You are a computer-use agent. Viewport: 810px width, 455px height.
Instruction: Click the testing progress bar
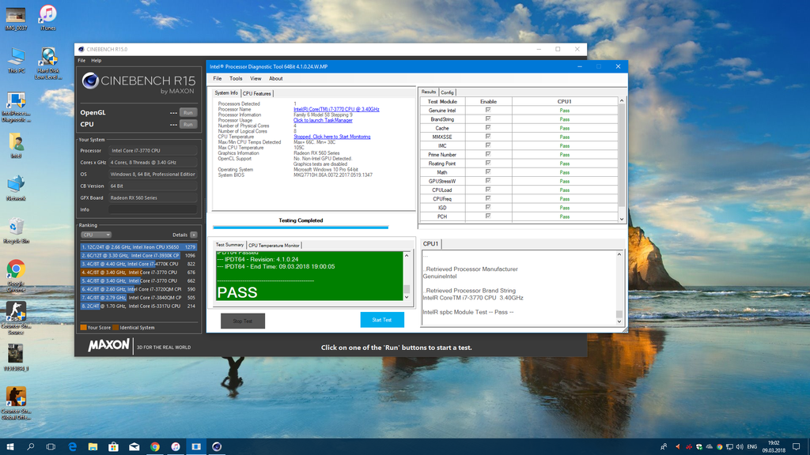pos(301,227)
